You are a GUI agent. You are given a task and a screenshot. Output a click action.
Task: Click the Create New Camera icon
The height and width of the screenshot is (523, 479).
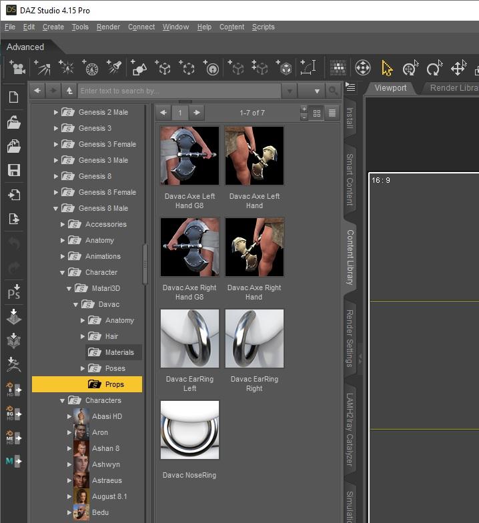point(17,67)
